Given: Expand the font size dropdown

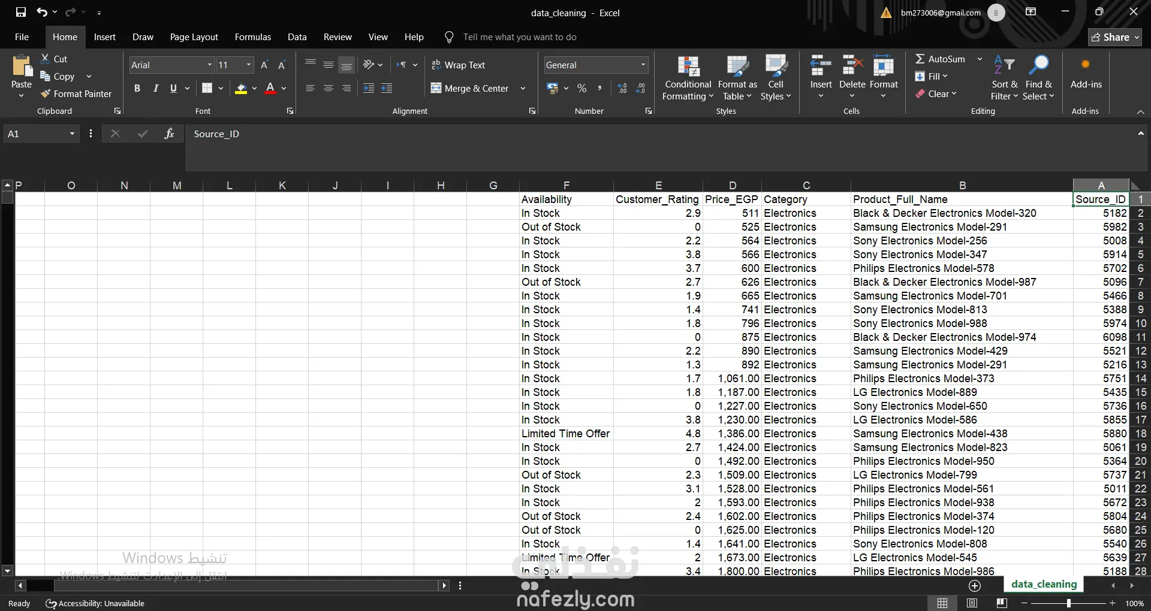Looking at the screenshot, I should click(x=249, y=65).
